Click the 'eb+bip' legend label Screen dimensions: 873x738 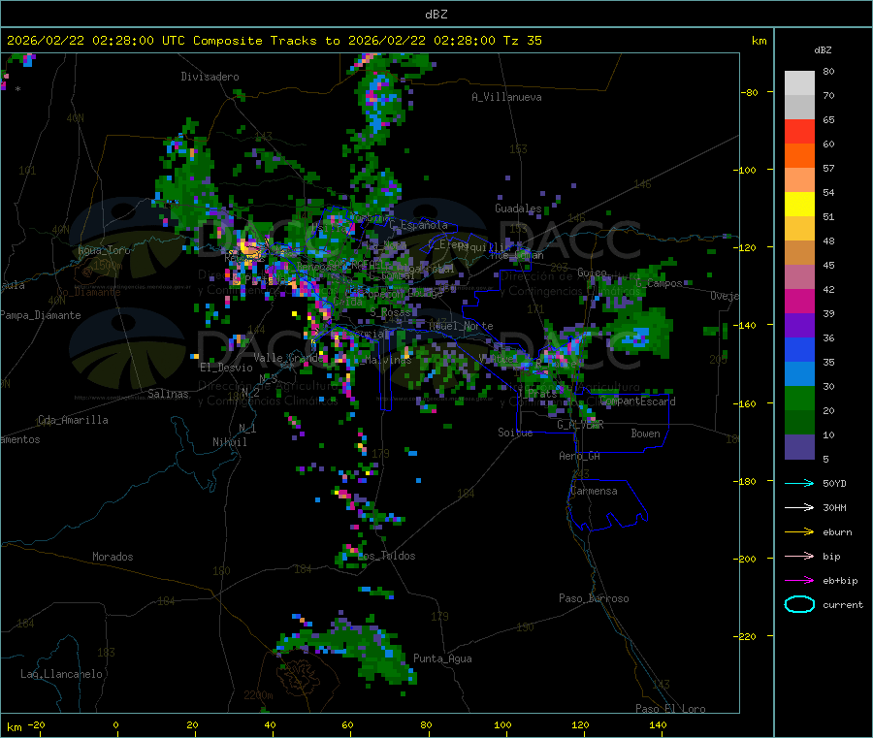pyautogui.click(x=840, y=581)
